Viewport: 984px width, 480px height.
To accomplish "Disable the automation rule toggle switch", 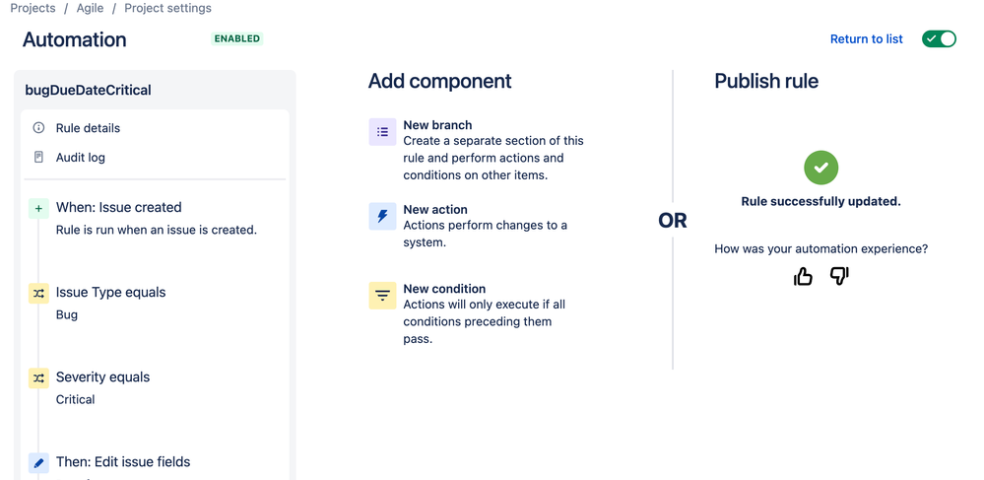I will [939, 39].
